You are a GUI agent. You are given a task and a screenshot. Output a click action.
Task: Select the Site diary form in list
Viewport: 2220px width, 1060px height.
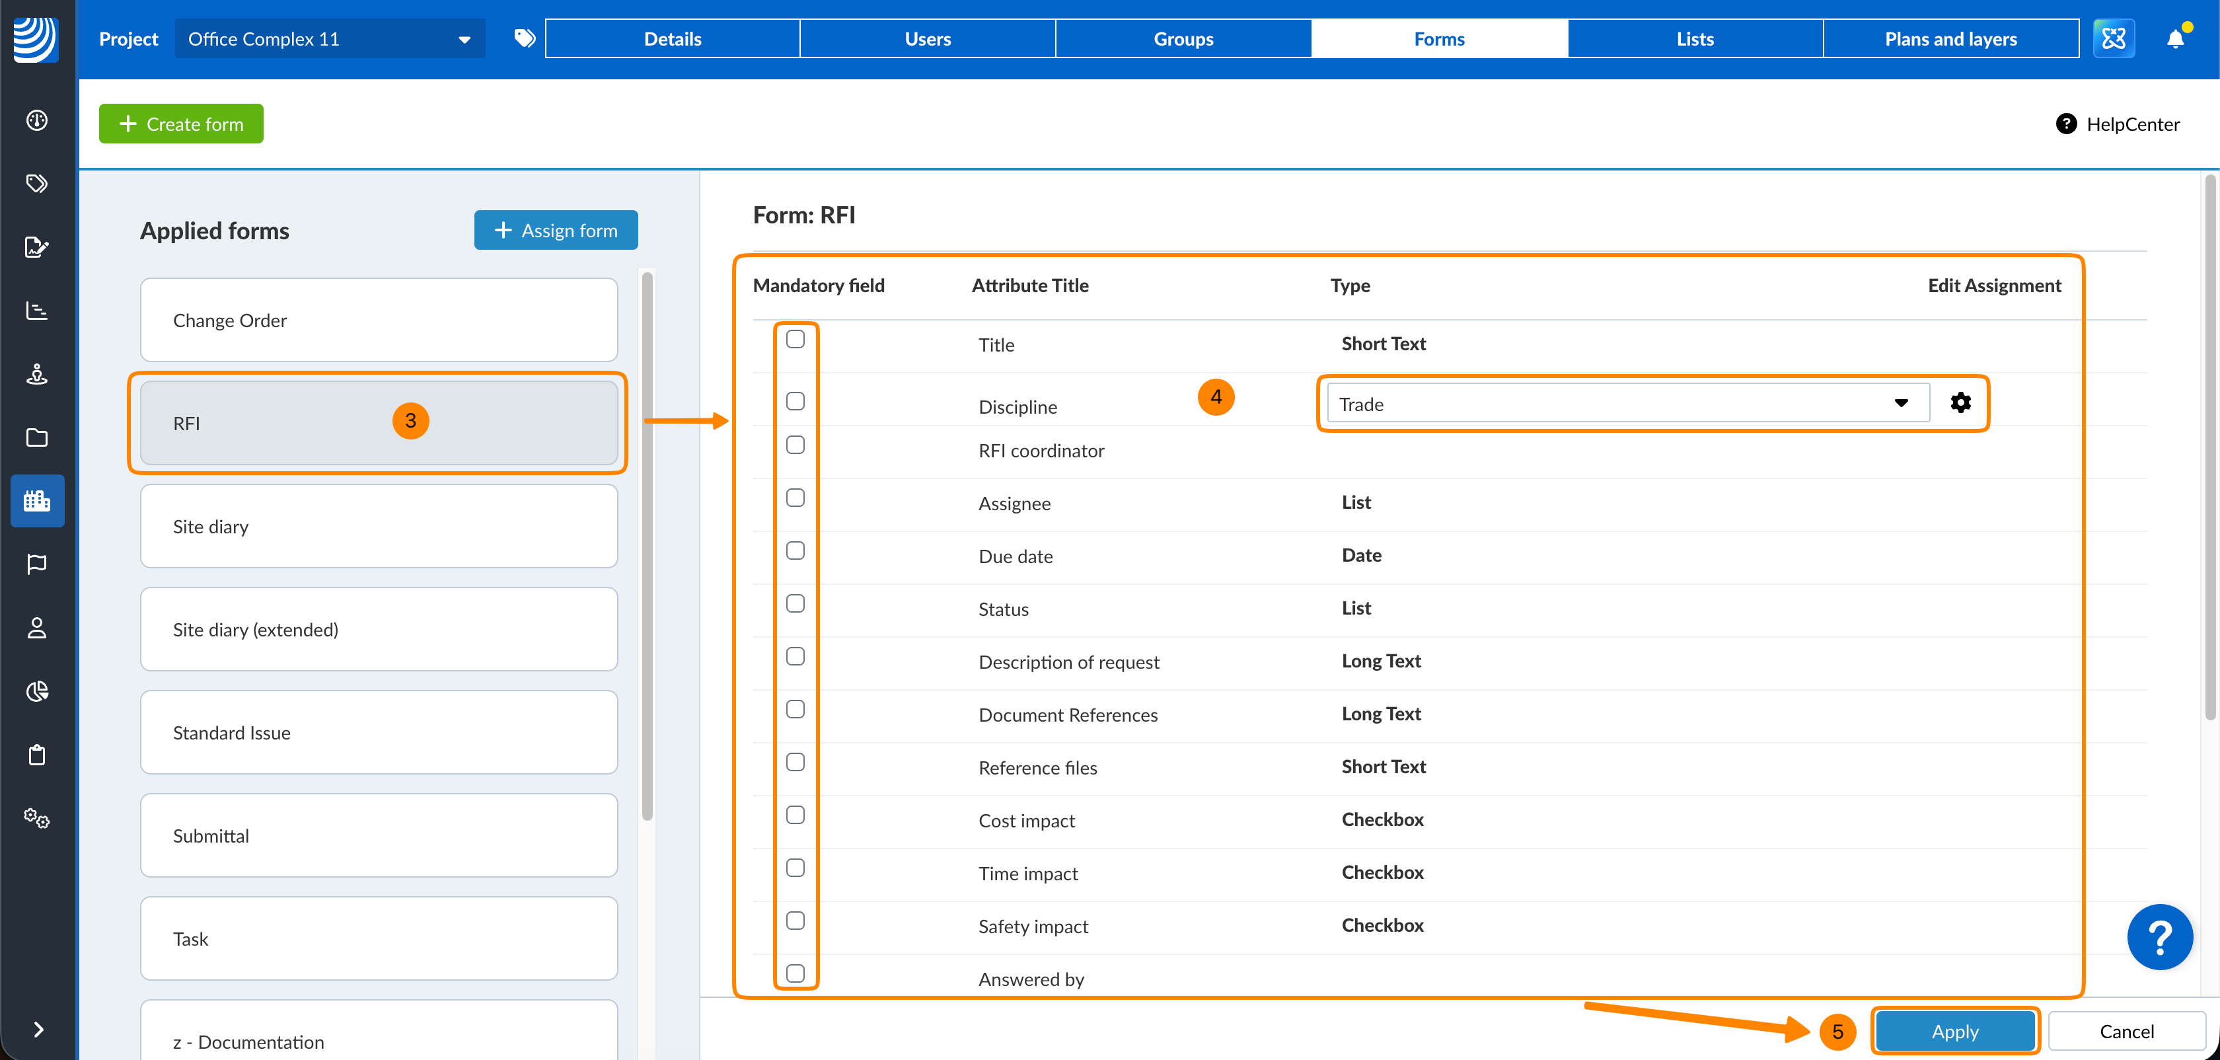coord(379,527)
